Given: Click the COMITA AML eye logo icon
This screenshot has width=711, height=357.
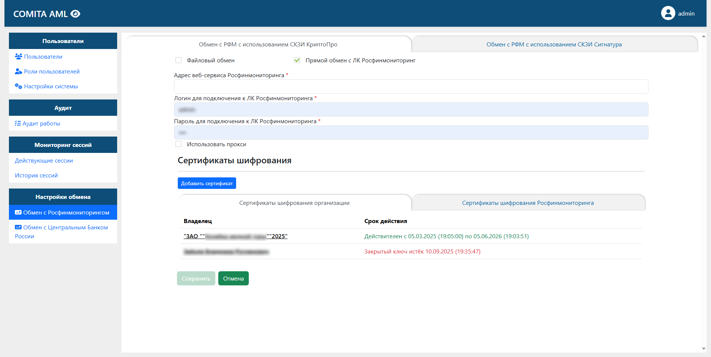Looking at the screenshot, I should click(75, 14).
